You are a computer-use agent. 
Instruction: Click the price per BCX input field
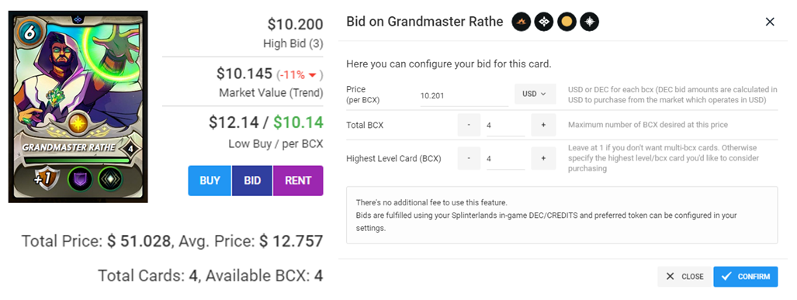coord(464,95)
